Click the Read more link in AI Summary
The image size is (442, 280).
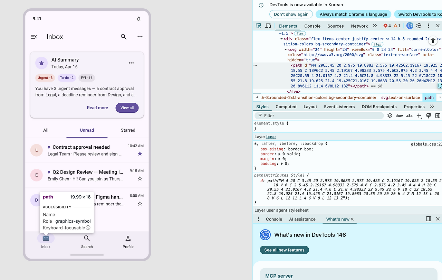pos(97,108)
